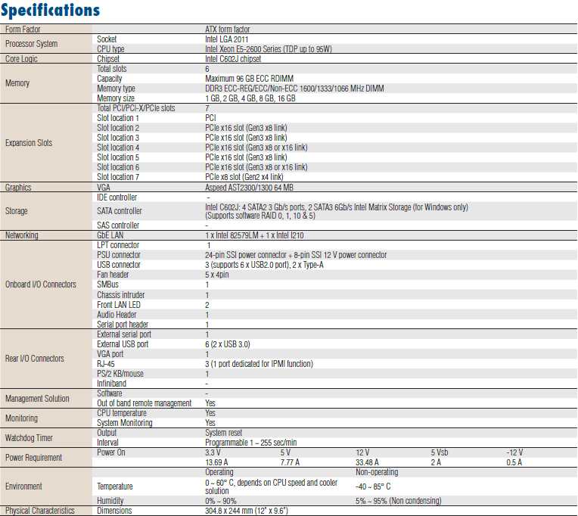Click 'Core Logic' category label
Viewport: 578px width, 516px height.
coord(21,59)
